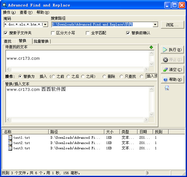Click the magnifier preview icon below Help button
The height and width of the screenshot is (177, 187).
[x=167, y=88]
